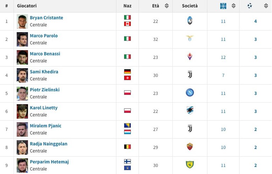Click the Fiorentina club crest
The image size is (272, 174).
point(190,56)
